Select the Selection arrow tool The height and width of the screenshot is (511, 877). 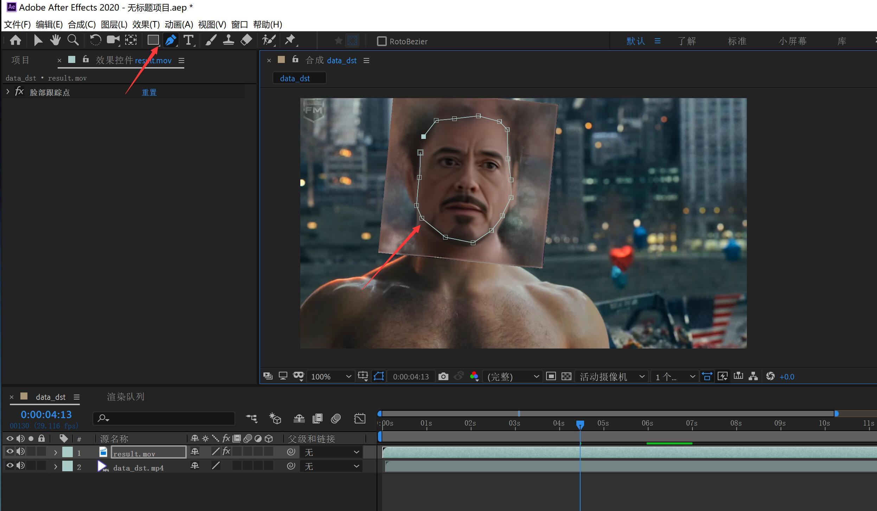(38, 40)
